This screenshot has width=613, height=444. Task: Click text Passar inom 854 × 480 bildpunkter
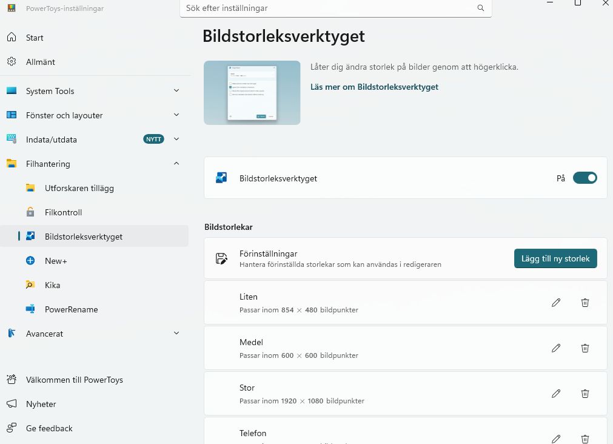(299, 310)
